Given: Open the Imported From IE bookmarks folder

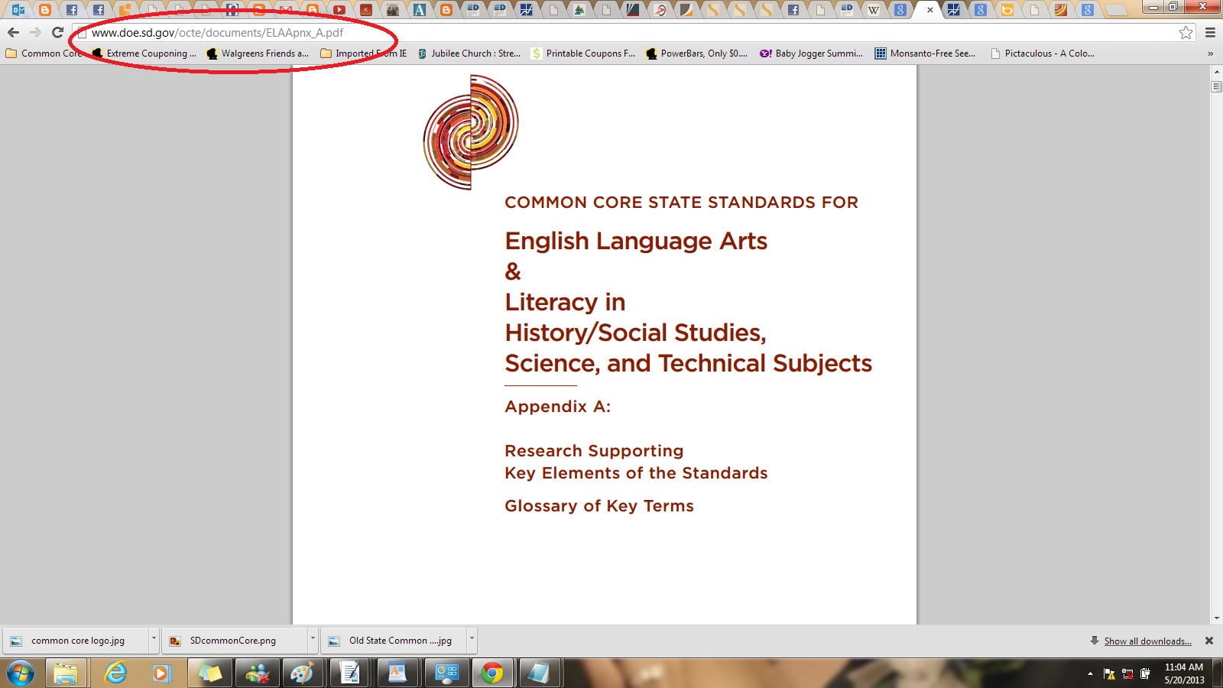Looking at the screenshot, I should [364, 54].
